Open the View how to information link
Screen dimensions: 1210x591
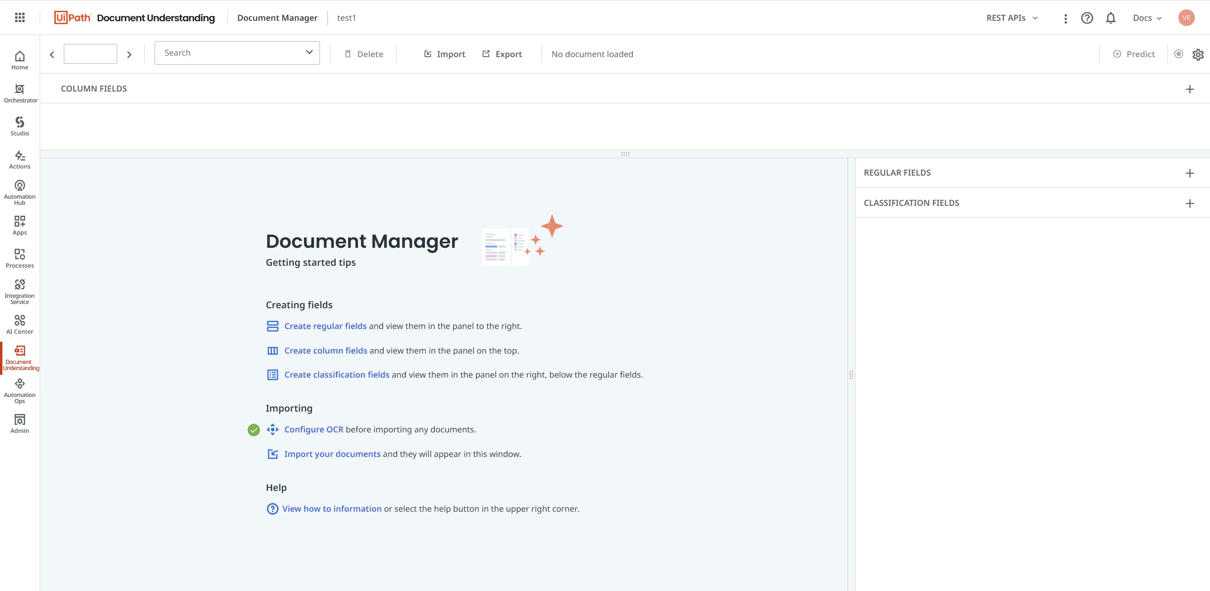pos(332,509)
